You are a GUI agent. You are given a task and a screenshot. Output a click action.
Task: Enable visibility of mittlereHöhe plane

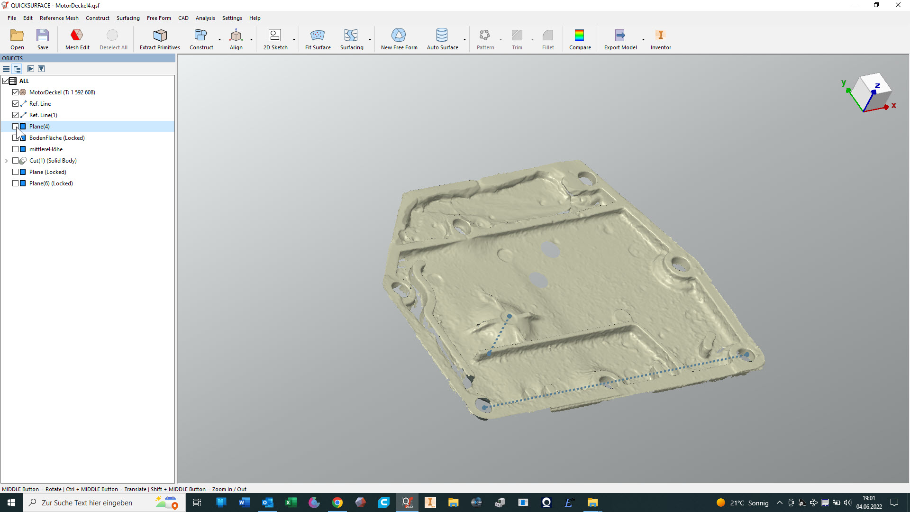16,149
